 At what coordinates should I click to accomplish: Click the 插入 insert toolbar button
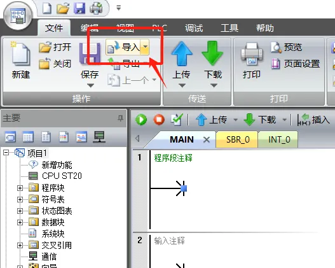[x=313, y=120]
